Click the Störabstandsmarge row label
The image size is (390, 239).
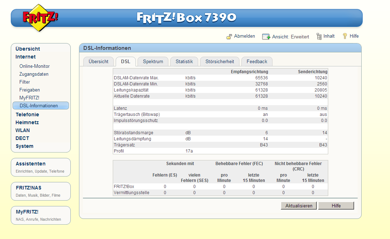tap(133, 133)
